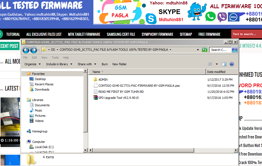Screen dimensions: 262x166
Task: Open the recent locations dropdown beside Forward
Action: (39, 50)
